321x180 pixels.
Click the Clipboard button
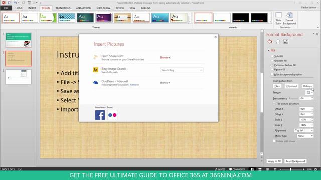click(x=291, y=86)
